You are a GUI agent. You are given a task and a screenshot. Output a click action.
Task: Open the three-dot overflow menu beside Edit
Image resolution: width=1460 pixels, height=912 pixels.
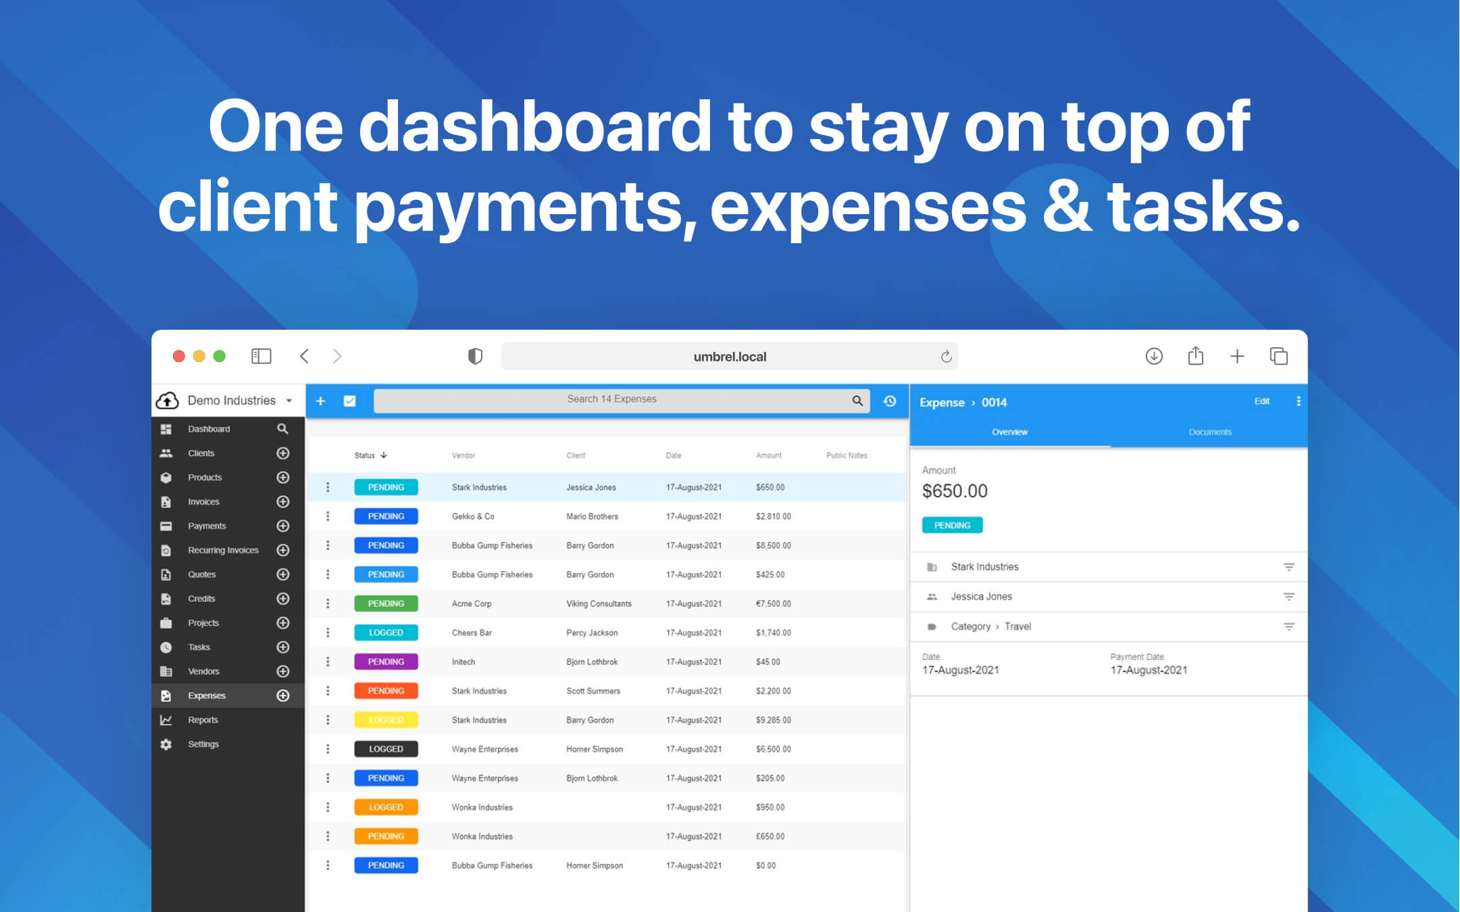click(1298, 401)
